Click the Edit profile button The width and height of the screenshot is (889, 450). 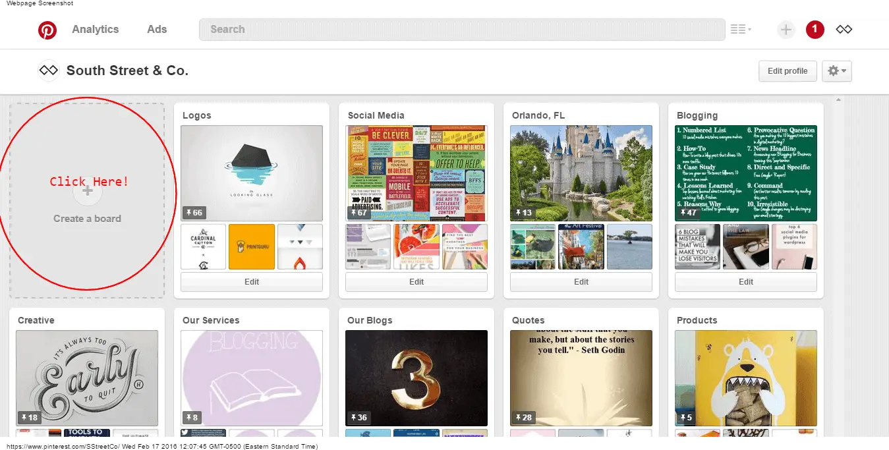[x=788, y=71]
